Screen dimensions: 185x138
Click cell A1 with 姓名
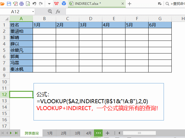(21, 25)
